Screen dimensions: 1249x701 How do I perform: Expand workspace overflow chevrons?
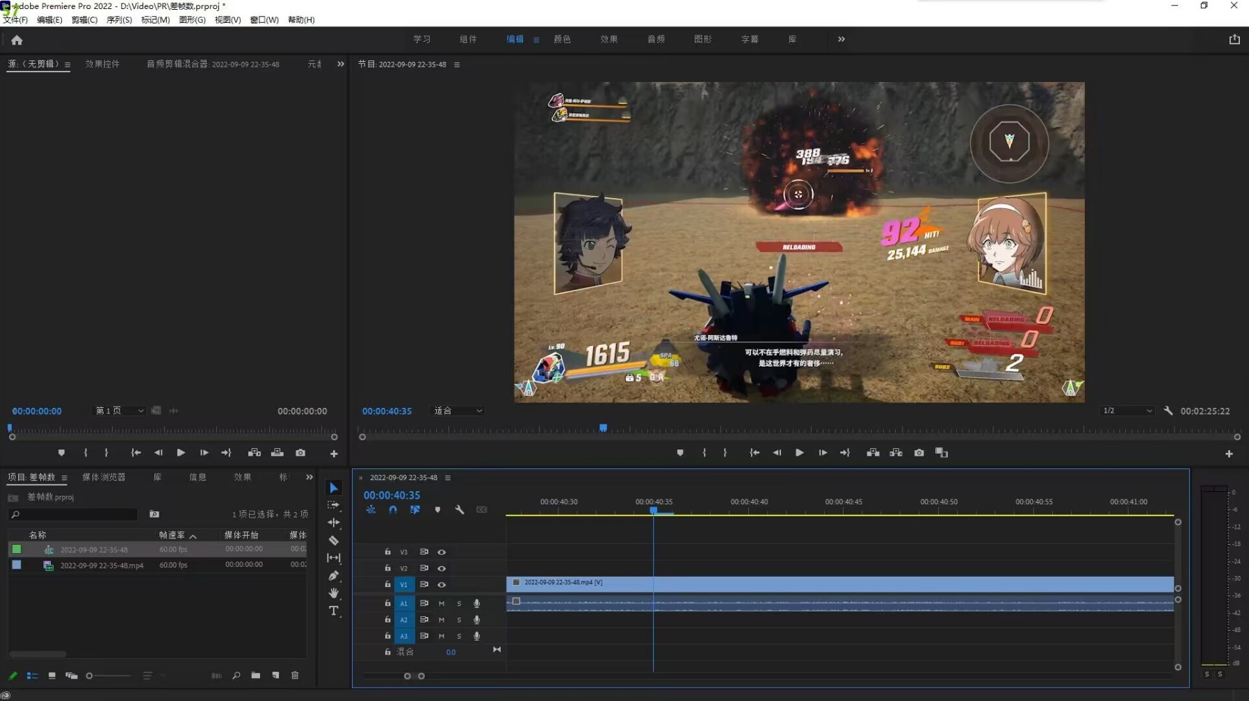841,40
